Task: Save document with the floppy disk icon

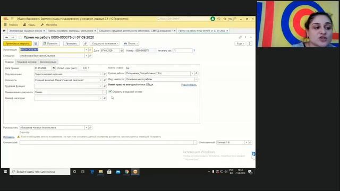Action: tap(36, 44)
